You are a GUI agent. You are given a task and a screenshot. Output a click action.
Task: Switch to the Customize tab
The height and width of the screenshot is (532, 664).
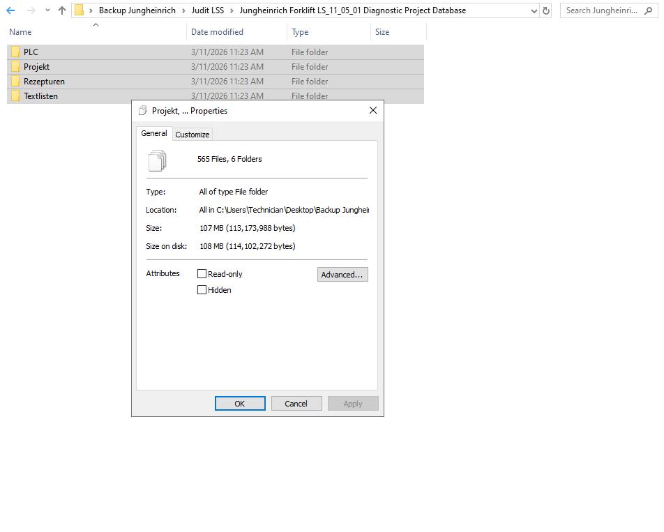(x=193, y=134)
